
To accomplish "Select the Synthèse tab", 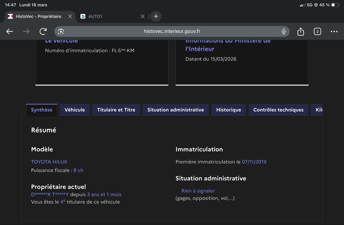I will (x=42, y=110).
